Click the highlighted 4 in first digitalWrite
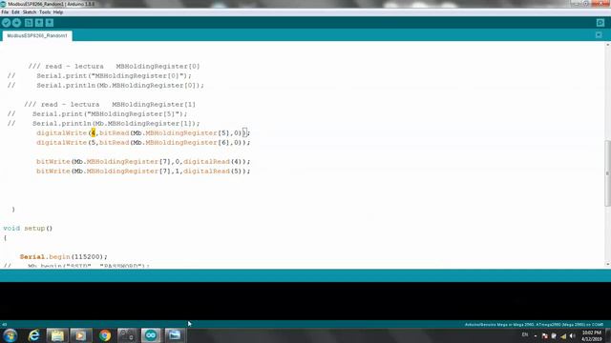Viewport: 611px width, 343px height. [x=94, y=133]
